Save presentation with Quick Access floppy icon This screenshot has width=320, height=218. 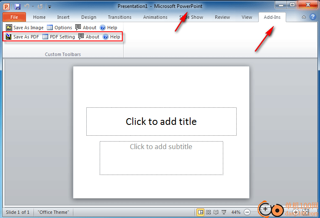point(18,7)
